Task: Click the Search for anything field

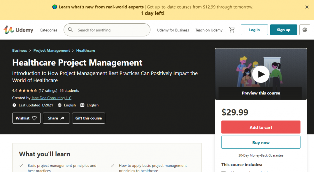Action: click(110, 30)
